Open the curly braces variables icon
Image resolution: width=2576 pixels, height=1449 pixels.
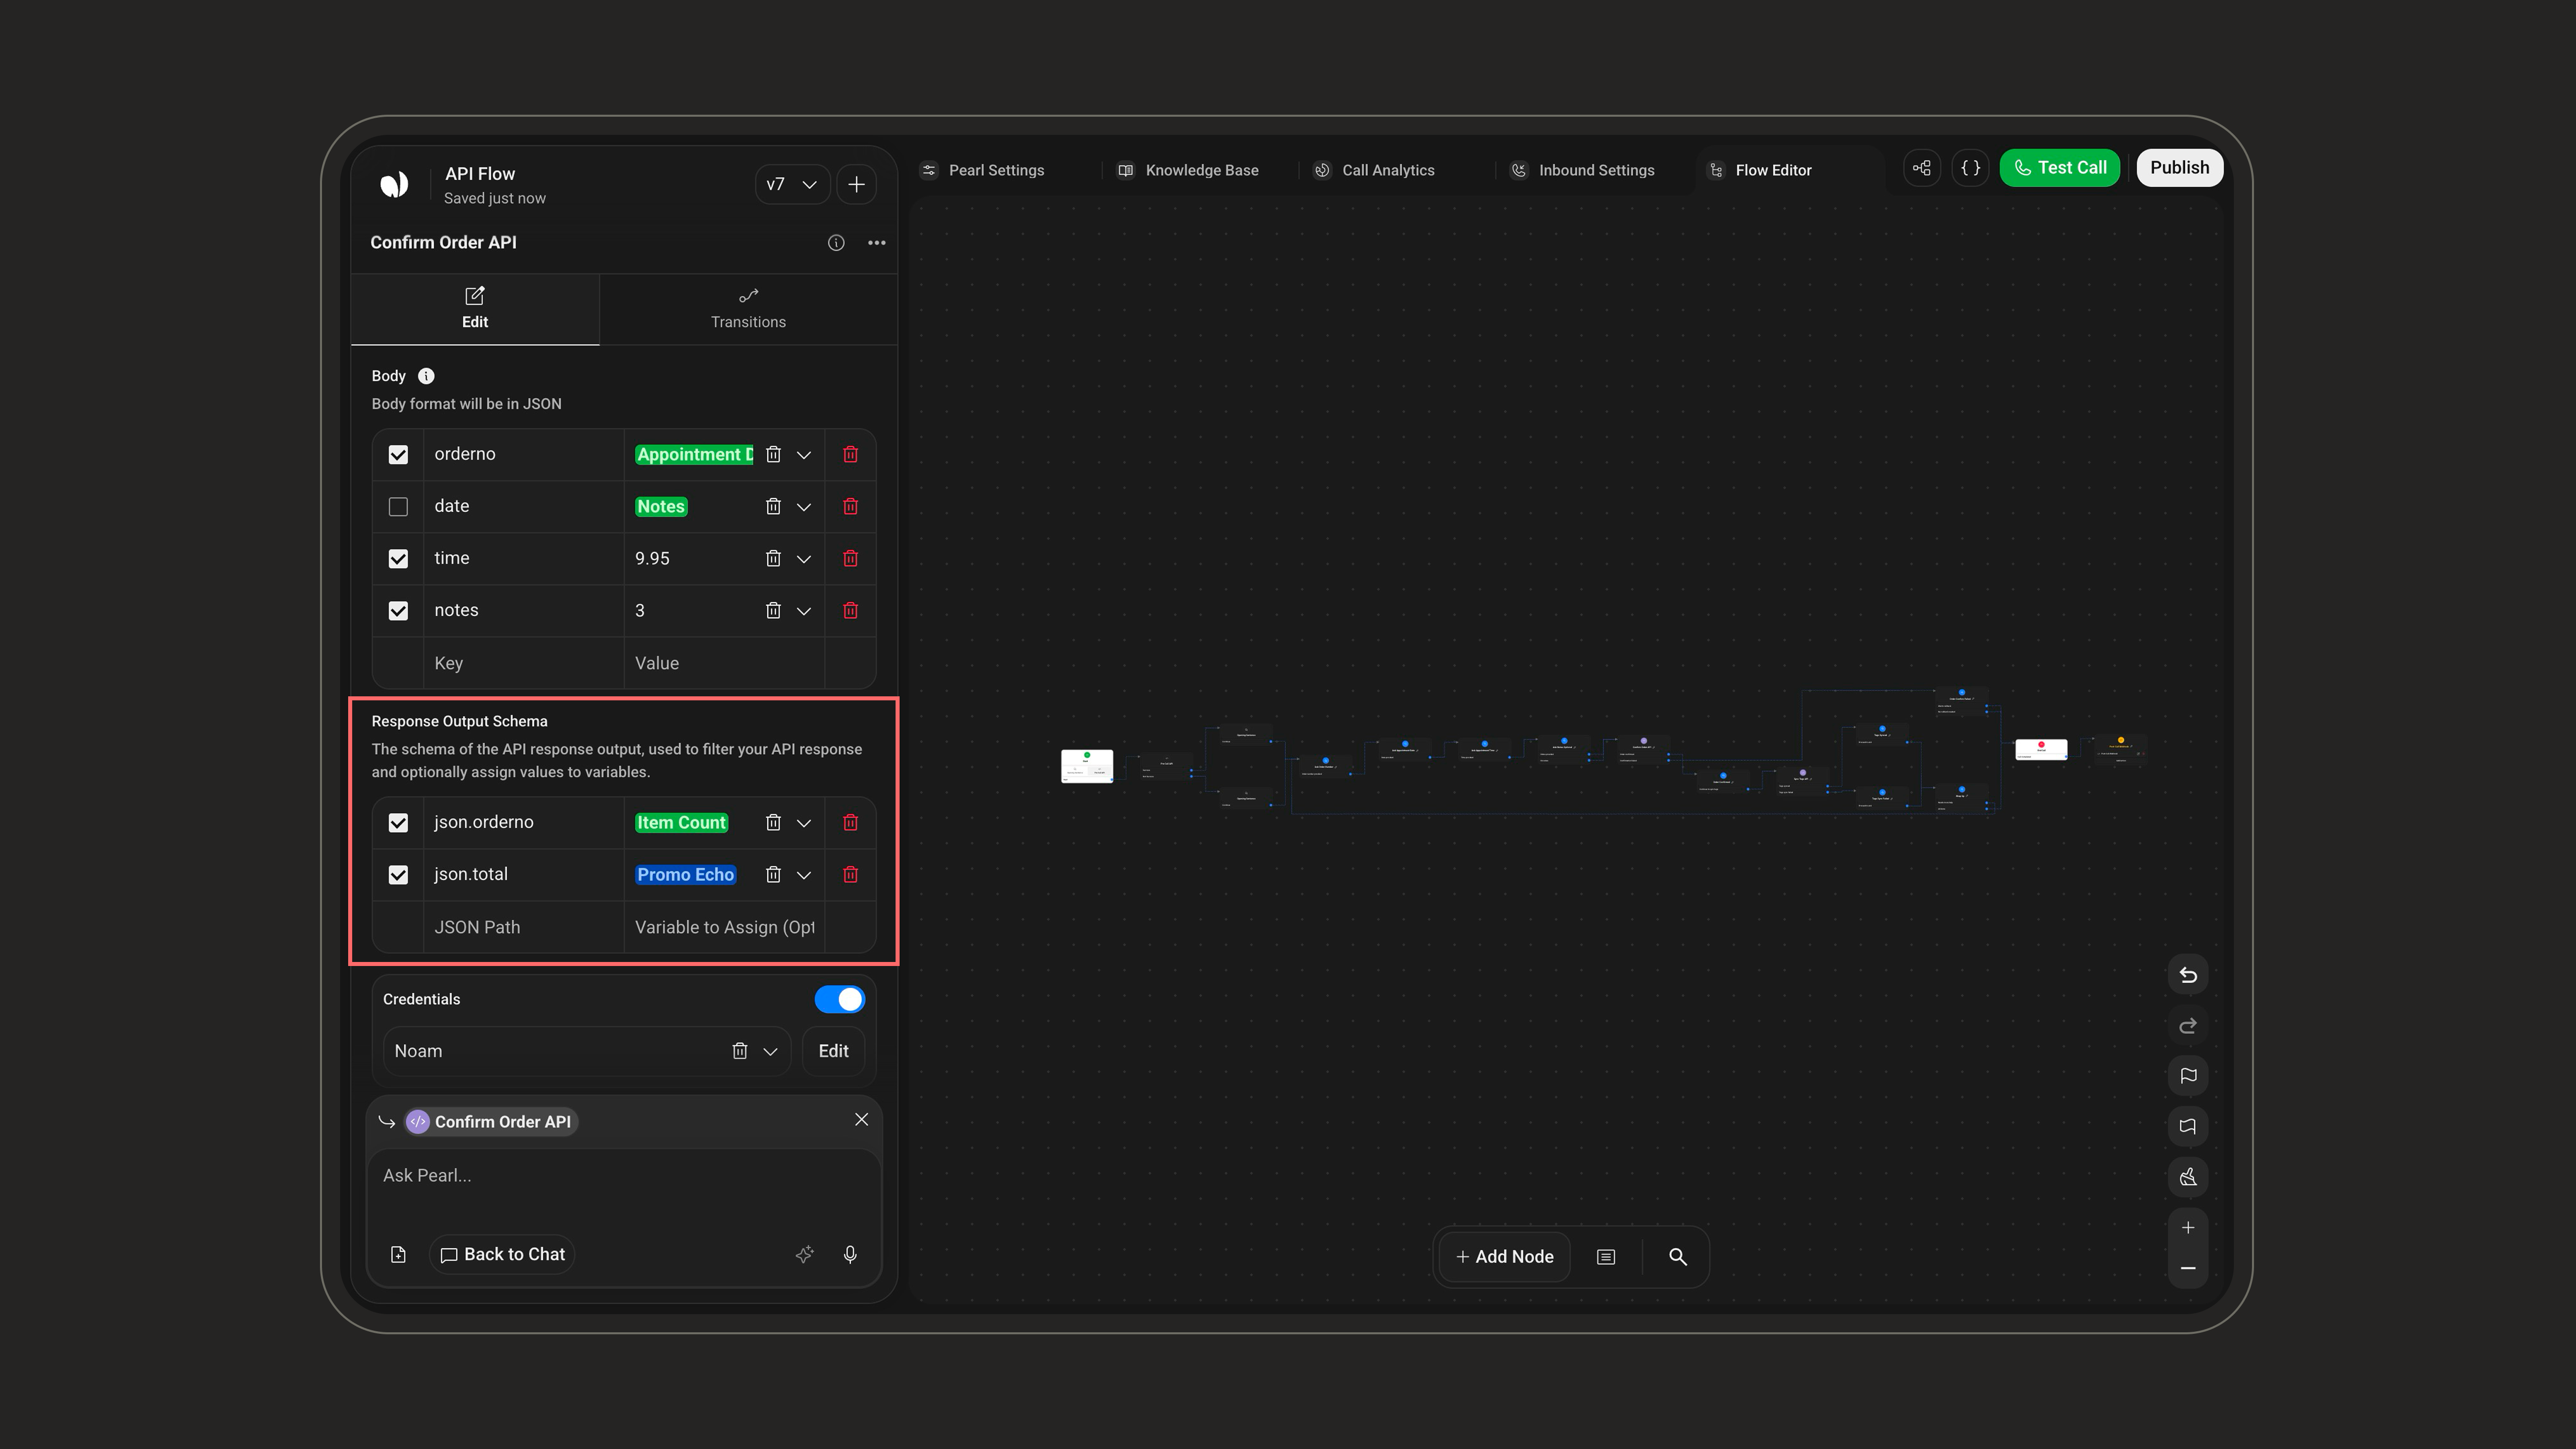pyautogui.click(x=1970, y=168)
